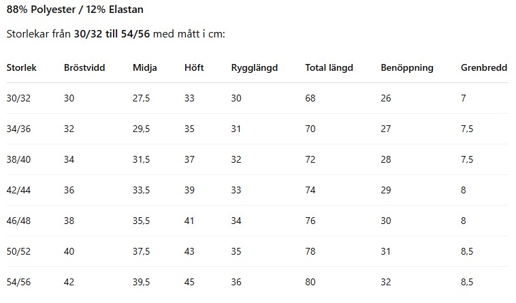The height and width of the screenshot is (303, 516).
Task: Click the 42/44 size row label
Action: 19,190
